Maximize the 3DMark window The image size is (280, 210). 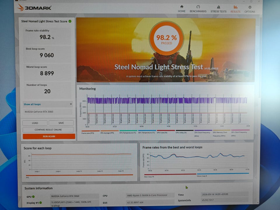[251, 1]
